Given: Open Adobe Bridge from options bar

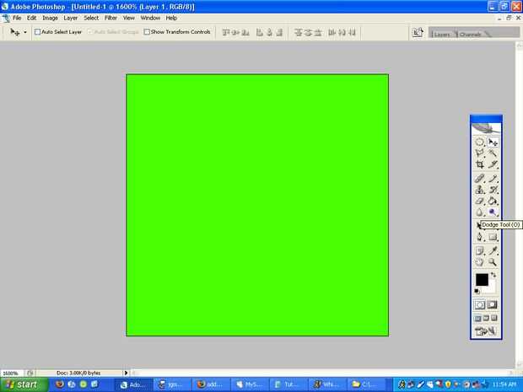Looking at the screenshot, I should (418, 32).
